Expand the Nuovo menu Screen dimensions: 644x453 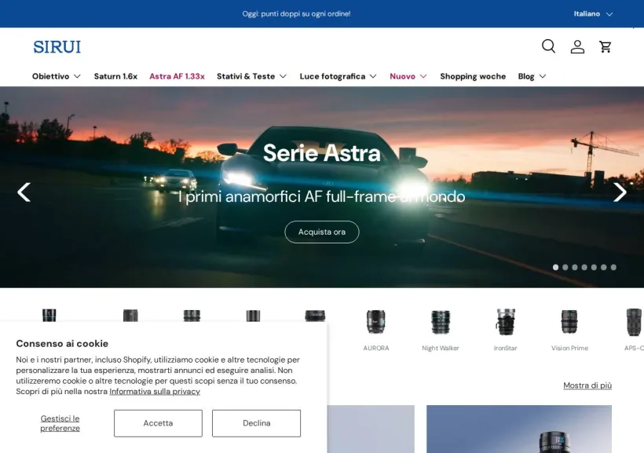coord(408,76)
